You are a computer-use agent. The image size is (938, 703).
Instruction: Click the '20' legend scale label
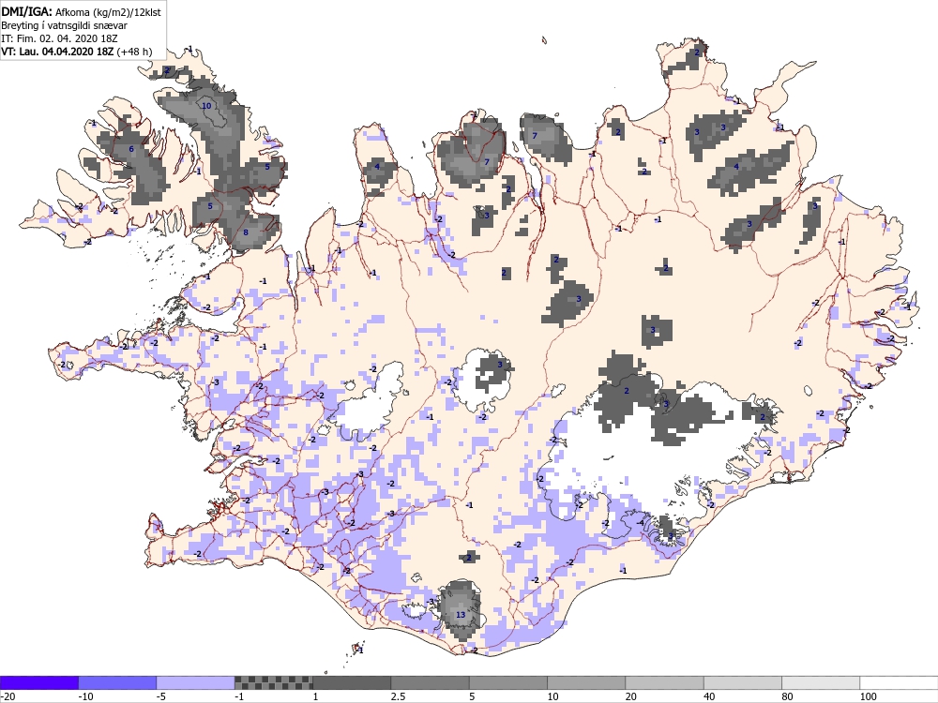tap(631, 696)
